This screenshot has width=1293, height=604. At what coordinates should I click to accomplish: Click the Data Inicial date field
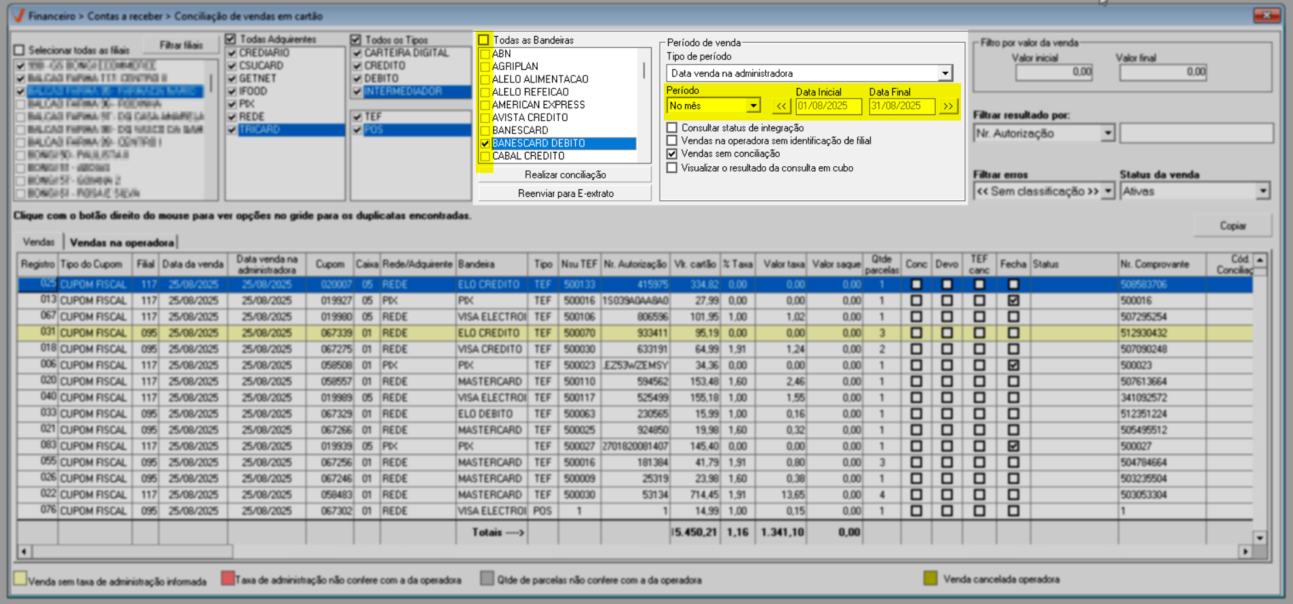click(828, 106)
